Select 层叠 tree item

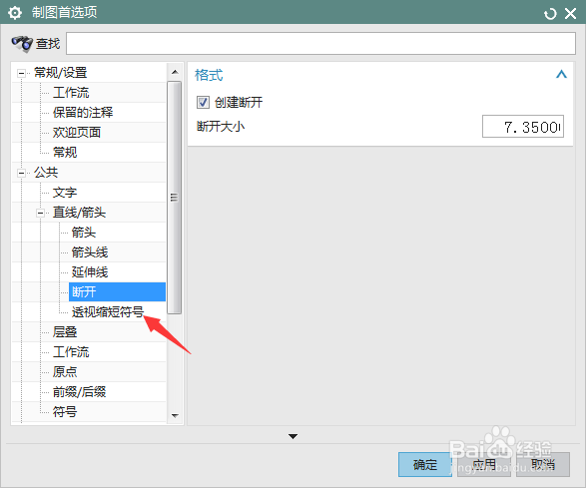pos(65,331)
